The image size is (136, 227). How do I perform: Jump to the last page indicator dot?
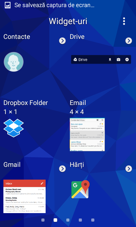point(93,220)
